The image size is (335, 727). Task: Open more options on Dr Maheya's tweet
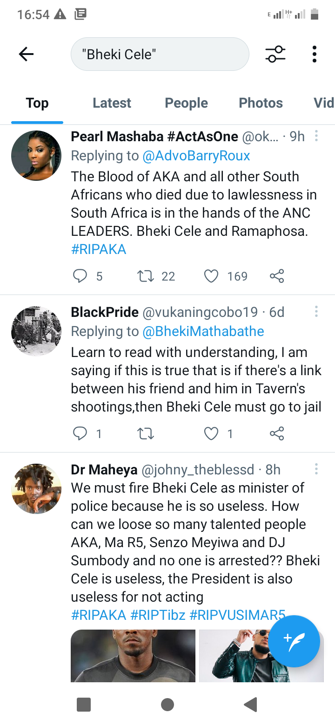click(x=316, y=469)
